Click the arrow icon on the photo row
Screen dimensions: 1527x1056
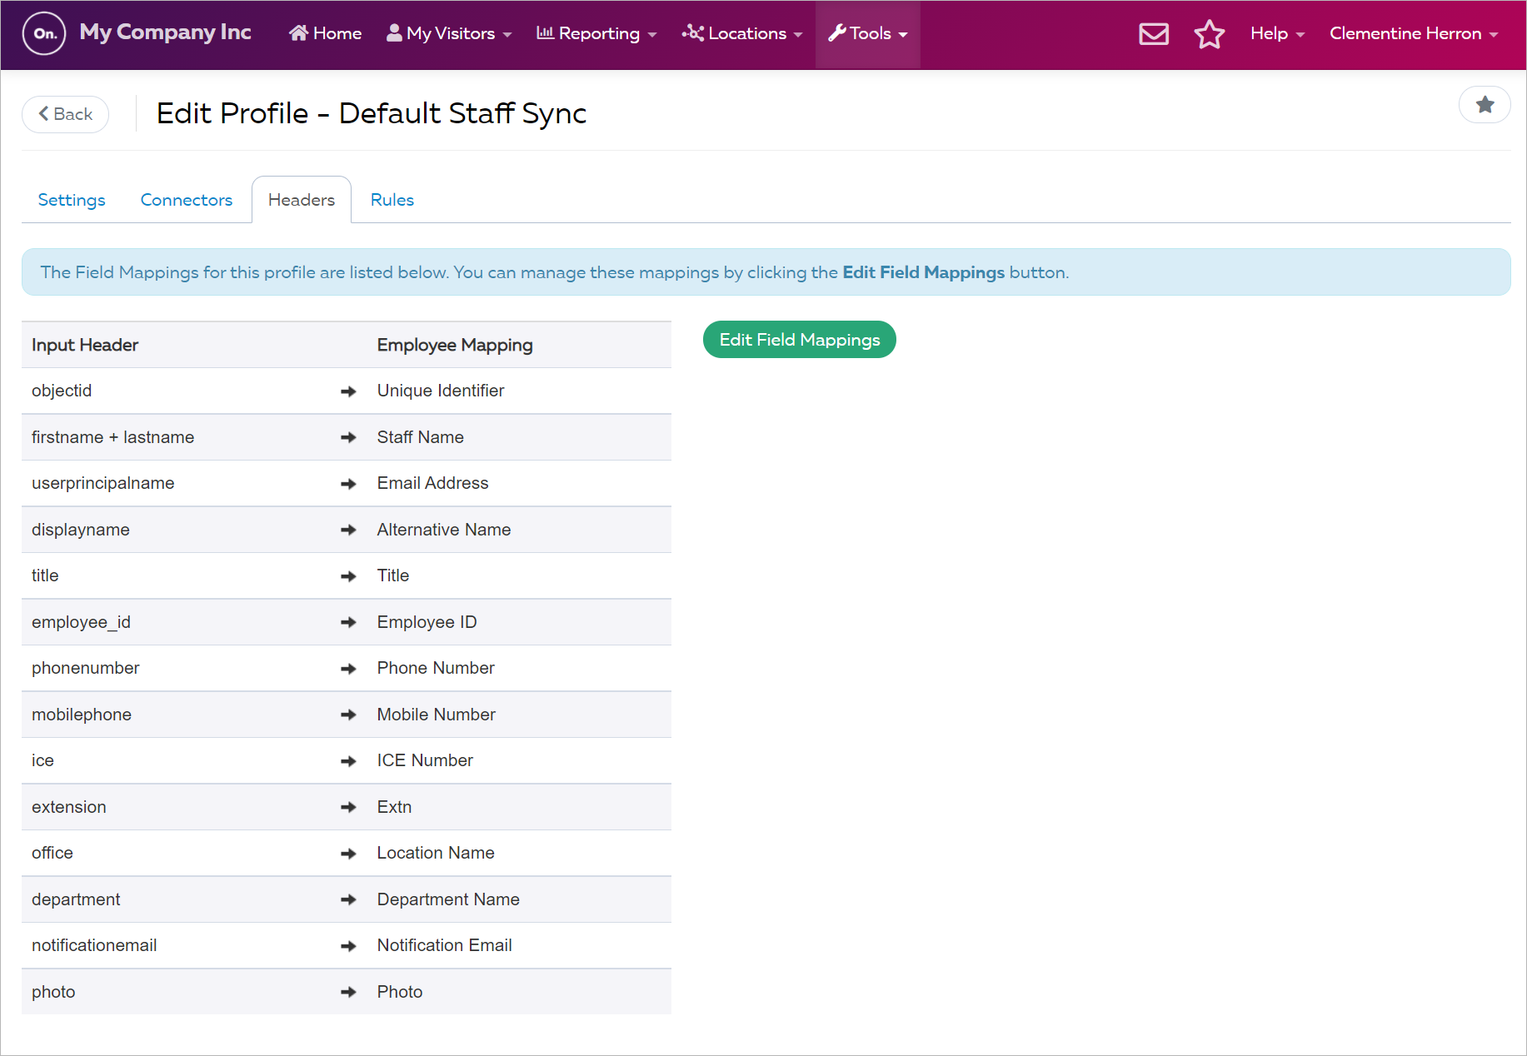click(x=347, y=991)
